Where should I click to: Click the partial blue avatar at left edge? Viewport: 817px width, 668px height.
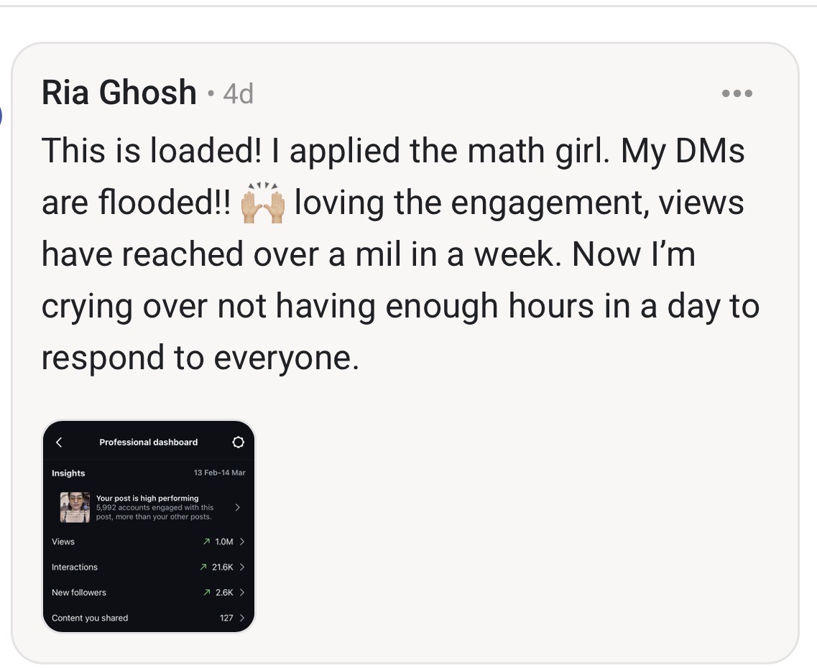click(x=1, y=115)
